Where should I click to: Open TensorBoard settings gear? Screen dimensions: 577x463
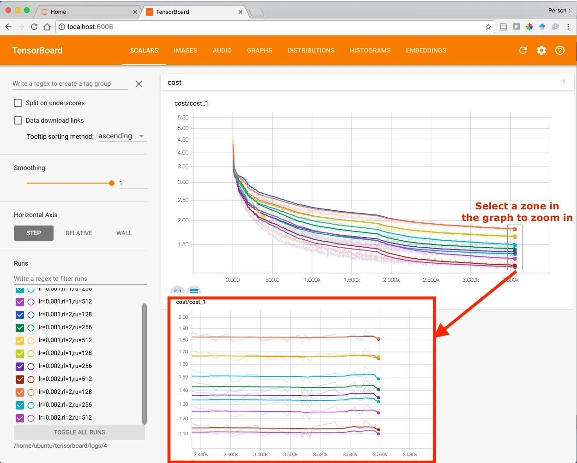coord(541,50)
